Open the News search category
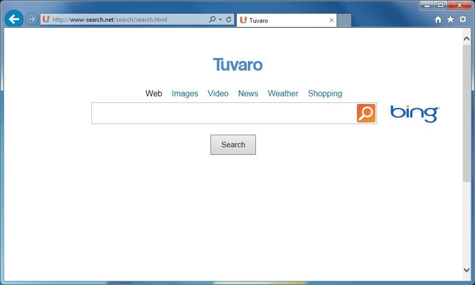Viewport: 475px width, 285px height. point(248,93)
